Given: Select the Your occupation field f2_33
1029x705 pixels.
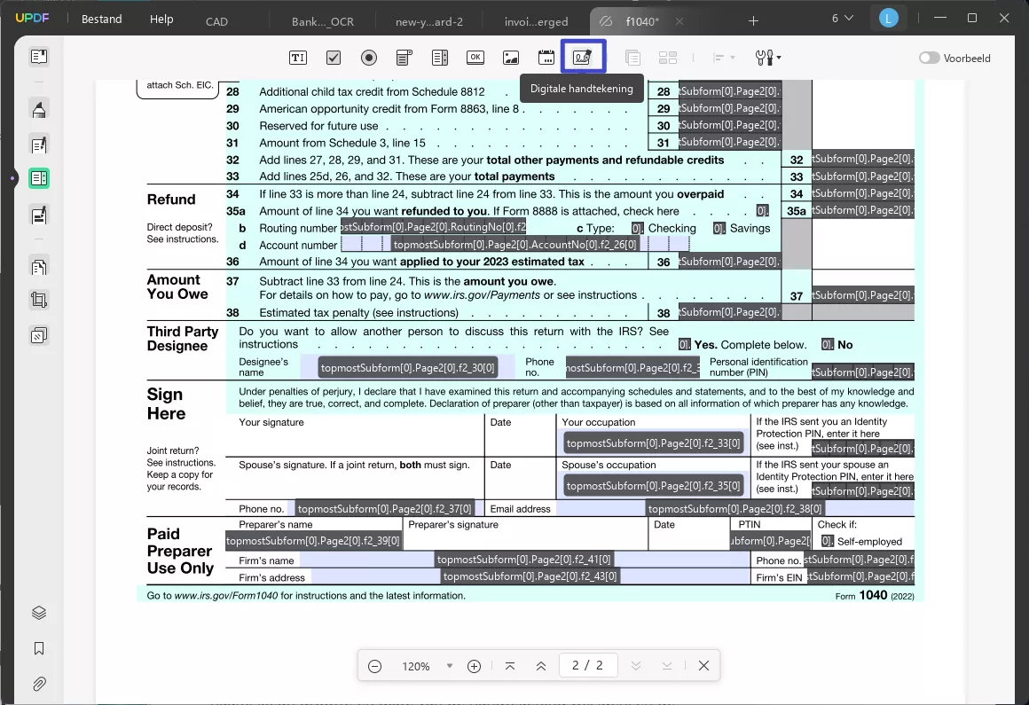Looking at the screenshot, I should click(x=653, y=443).
